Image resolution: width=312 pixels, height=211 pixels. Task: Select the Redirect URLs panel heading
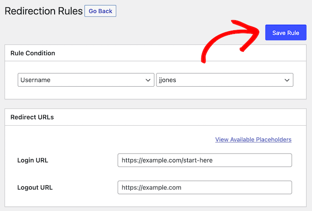coord(32,117)
